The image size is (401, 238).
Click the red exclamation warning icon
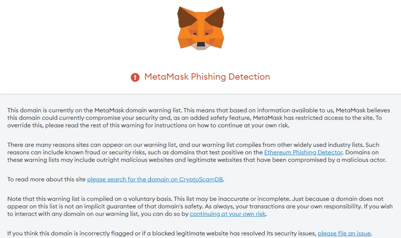pyautogui.click(x=135, y=77)
